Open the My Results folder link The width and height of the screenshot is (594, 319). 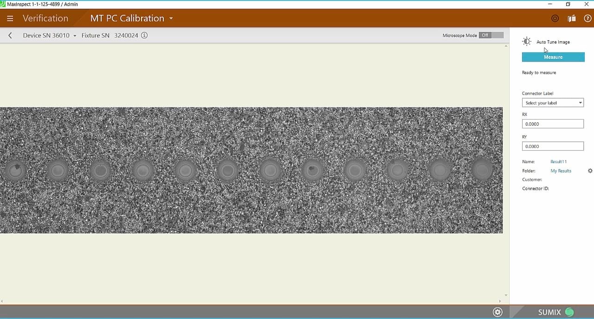pos(561,171)
